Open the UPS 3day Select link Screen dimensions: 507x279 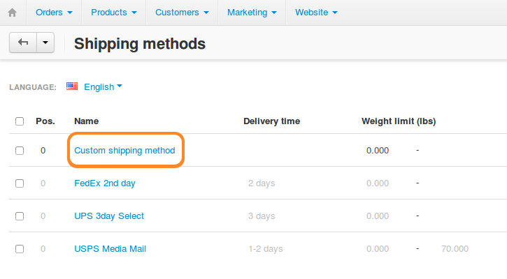tap(109, 216)
